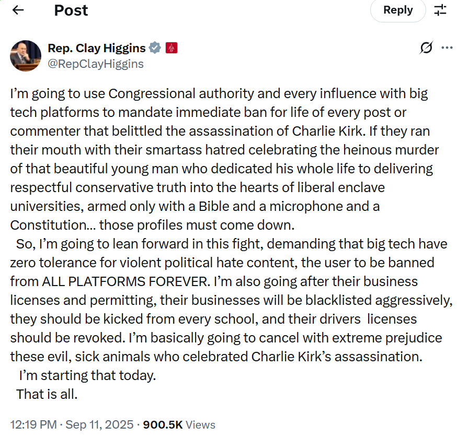Click the Reply button
Viewport: 457px width, 438px height.
(x=398, y=10)
